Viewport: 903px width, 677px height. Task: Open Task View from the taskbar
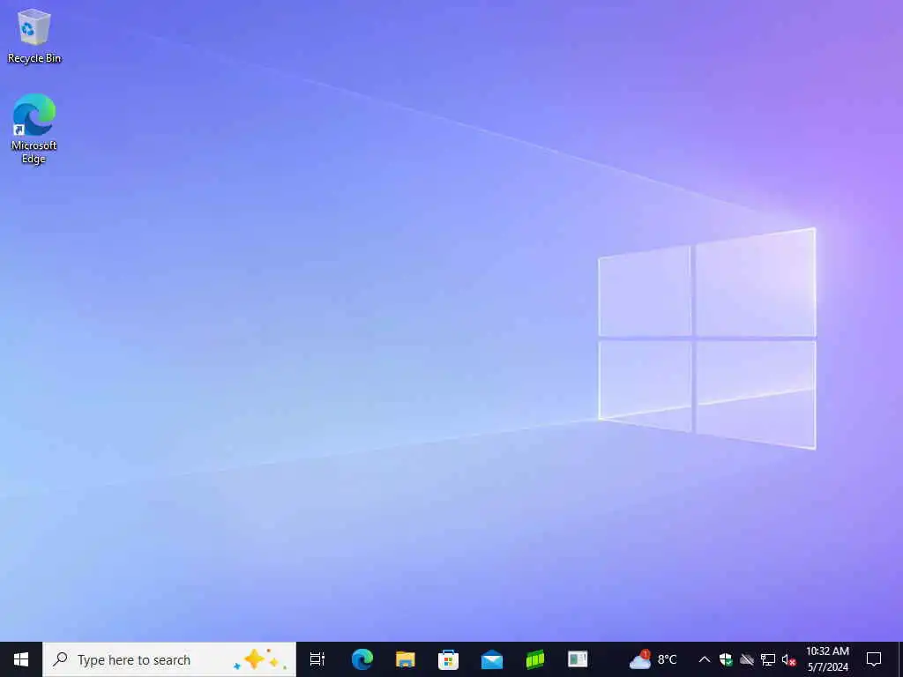click(317, 659)
